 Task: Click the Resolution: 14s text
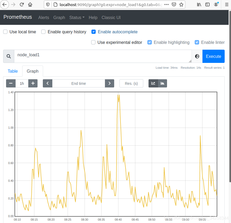click(x=191, y=68)
